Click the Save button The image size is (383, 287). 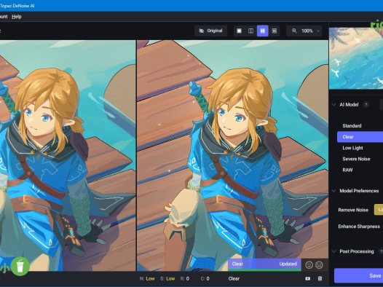[358, 275]
